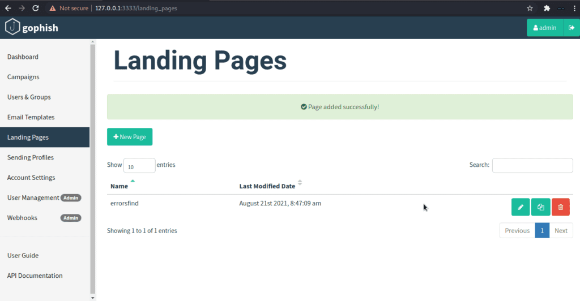Open Campaigns in the sidebar

pyautogui.click(x=23, y=77)
